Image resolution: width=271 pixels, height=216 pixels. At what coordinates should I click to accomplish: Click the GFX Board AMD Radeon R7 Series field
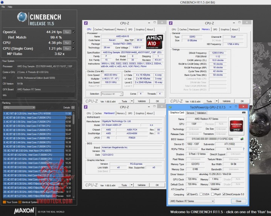(x=46, y=89)
